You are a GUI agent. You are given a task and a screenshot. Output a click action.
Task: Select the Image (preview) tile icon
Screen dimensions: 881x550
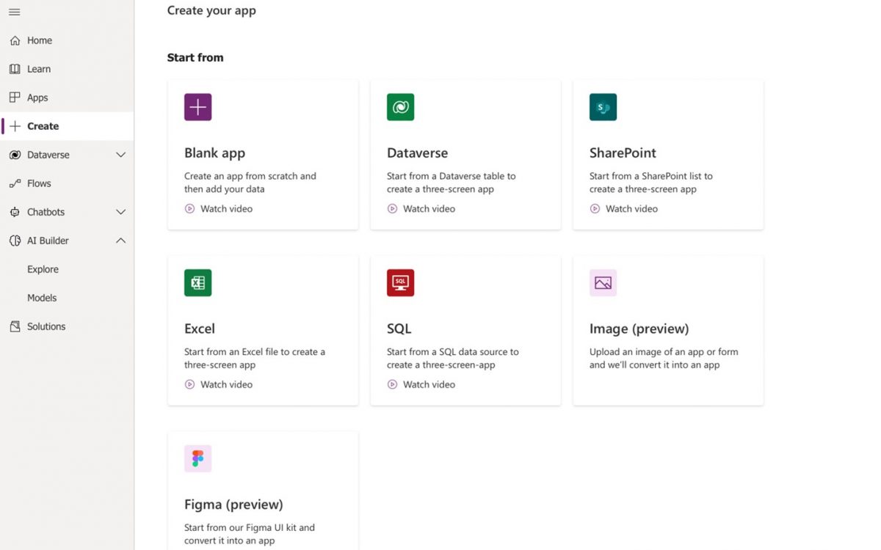(603, 282)
